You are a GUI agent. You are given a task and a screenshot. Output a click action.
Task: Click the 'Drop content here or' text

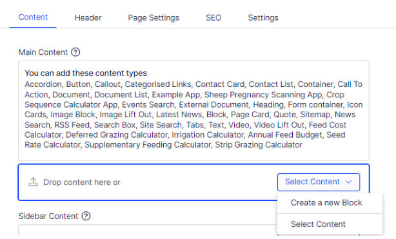(x=81, y=182)
